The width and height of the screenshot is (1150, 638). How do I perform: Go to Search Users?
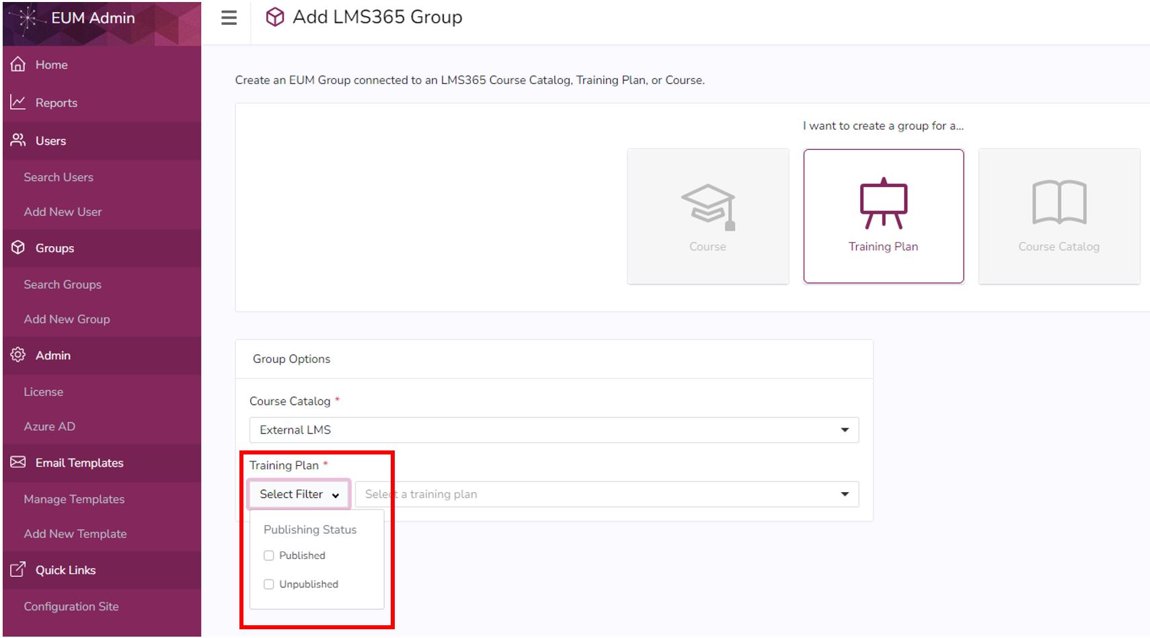coord(59,177)
